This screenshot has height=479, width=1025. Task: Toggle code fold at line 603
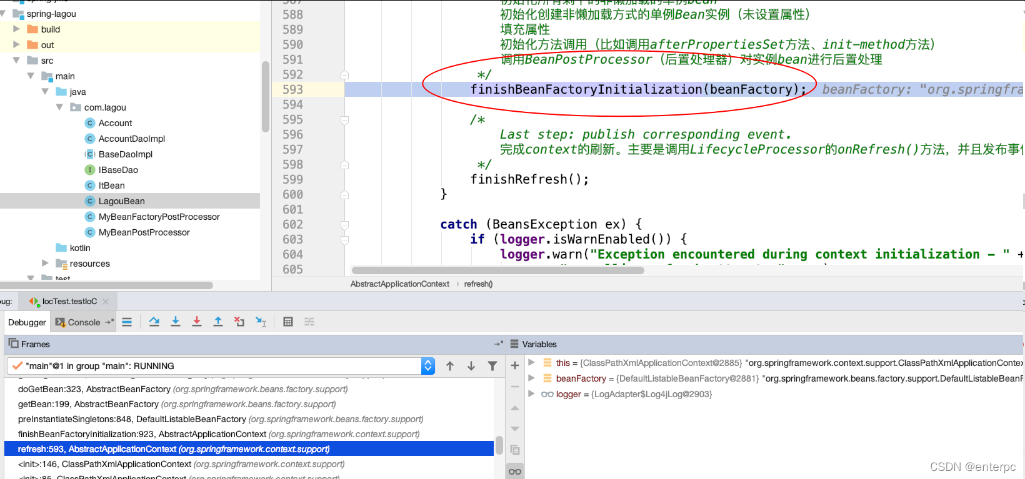[x=344, y=240]
